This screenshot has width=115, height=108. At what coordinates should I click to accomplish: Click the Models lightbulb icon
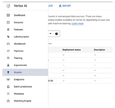[8, 72]
